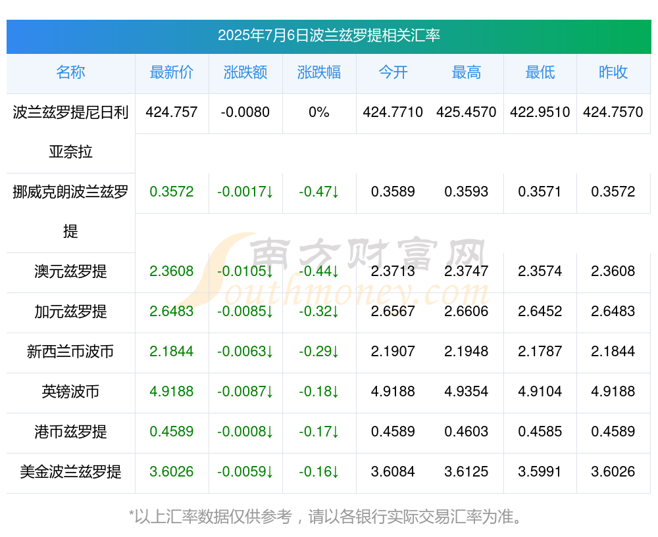This screenshot has width=658, height=537.
Task: Click change percent 0%
Action: tap(319, 112)
